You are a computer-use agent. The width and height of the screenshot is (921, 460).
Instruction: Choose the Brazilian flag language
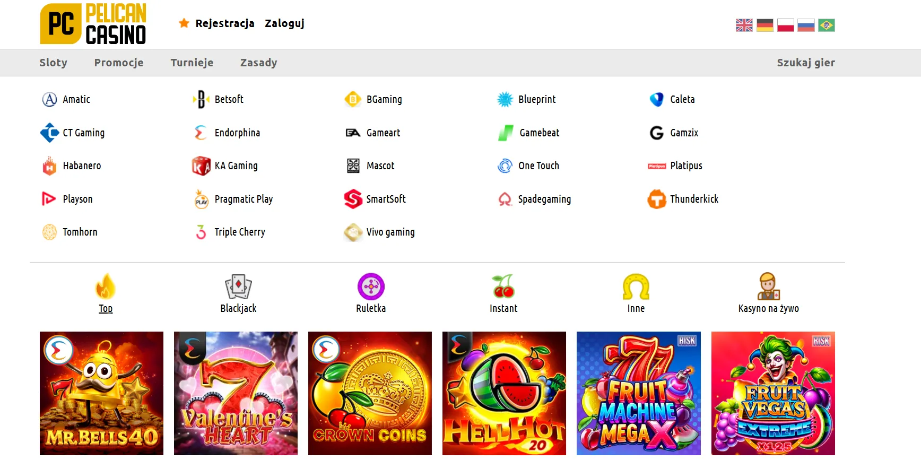click(826, 25)
